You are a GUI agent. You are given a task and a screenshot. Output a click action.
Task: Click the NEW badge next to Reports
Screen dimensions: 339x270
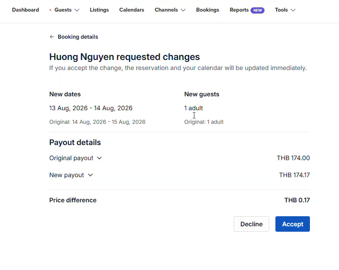258,10
